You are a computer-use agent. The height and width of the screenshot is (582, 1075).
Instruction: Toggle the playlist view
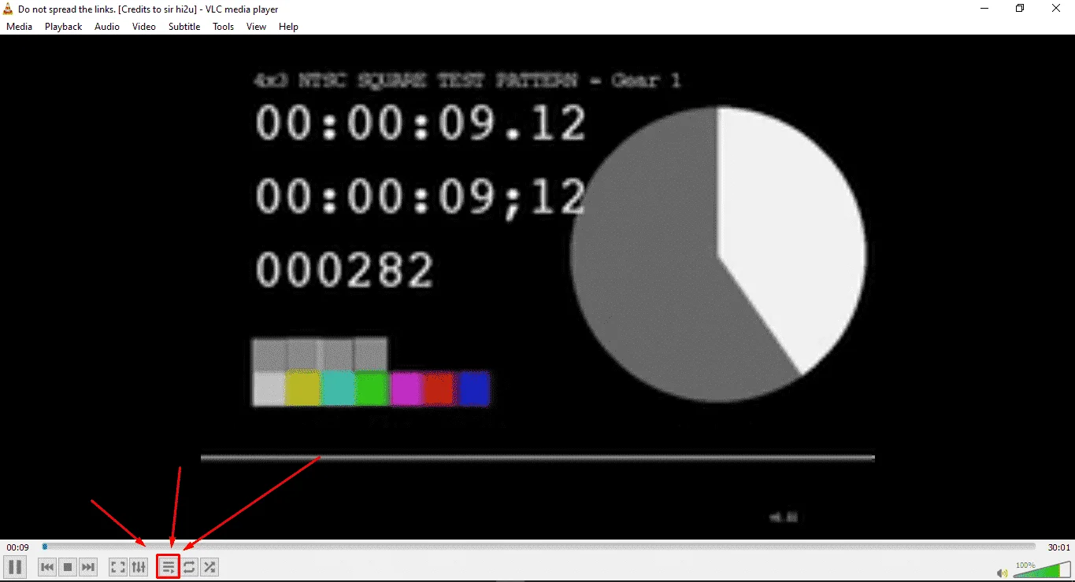169,566
